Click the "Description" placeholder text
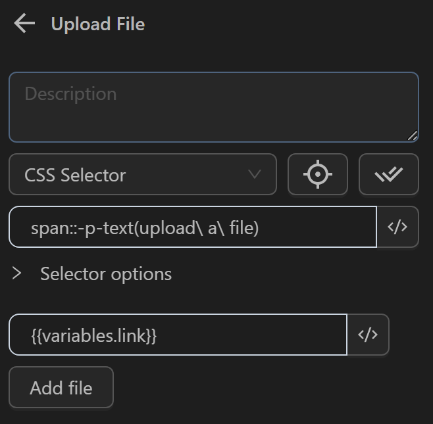Viewport: 433px width, 424px height. coord(70,94)
